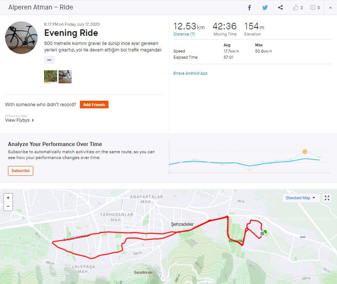Open comments via the speech bubble icon
Viewport: 337px width, 284px height.
313,8
